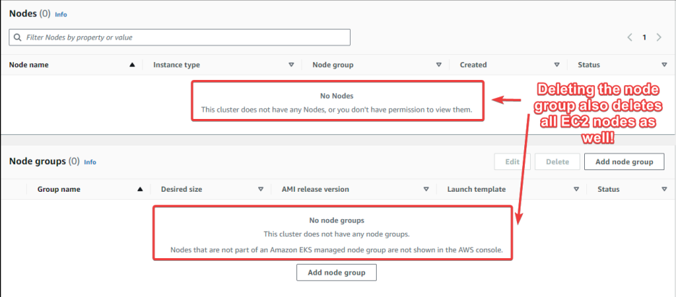Go to previous page with left chevron
Viewport: 676px width, 297px height.
630,37
